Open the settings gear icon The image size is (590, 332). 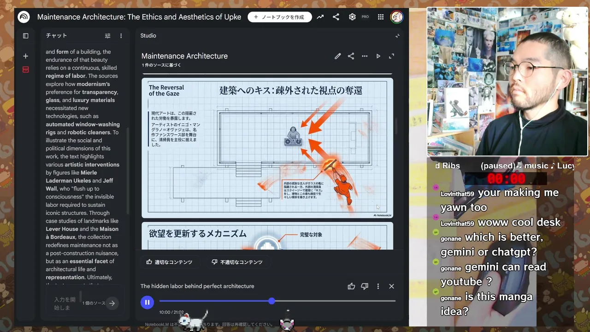click(352, 17)
